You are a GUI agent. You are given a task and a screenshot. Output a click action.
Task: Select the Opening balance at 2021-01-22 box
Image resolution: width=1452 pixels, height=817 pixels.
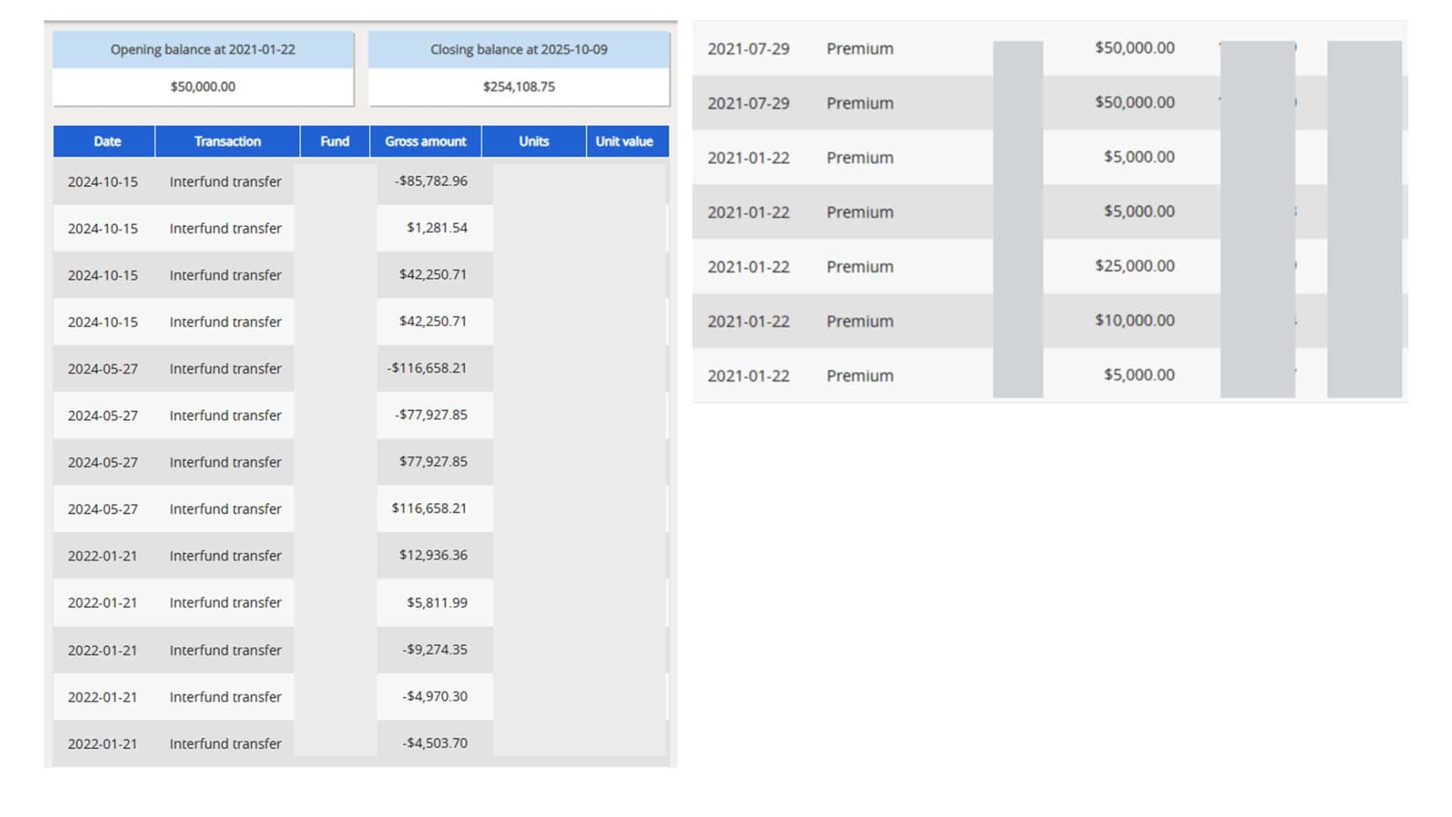203,50
